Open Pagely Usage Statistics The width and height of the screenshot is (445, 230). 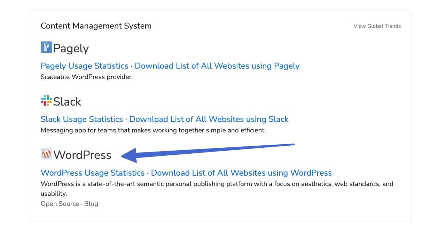coord(84,66)
